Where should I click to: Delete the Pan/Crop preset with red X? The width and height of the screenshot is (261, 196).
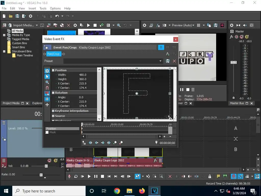(174, 61)
